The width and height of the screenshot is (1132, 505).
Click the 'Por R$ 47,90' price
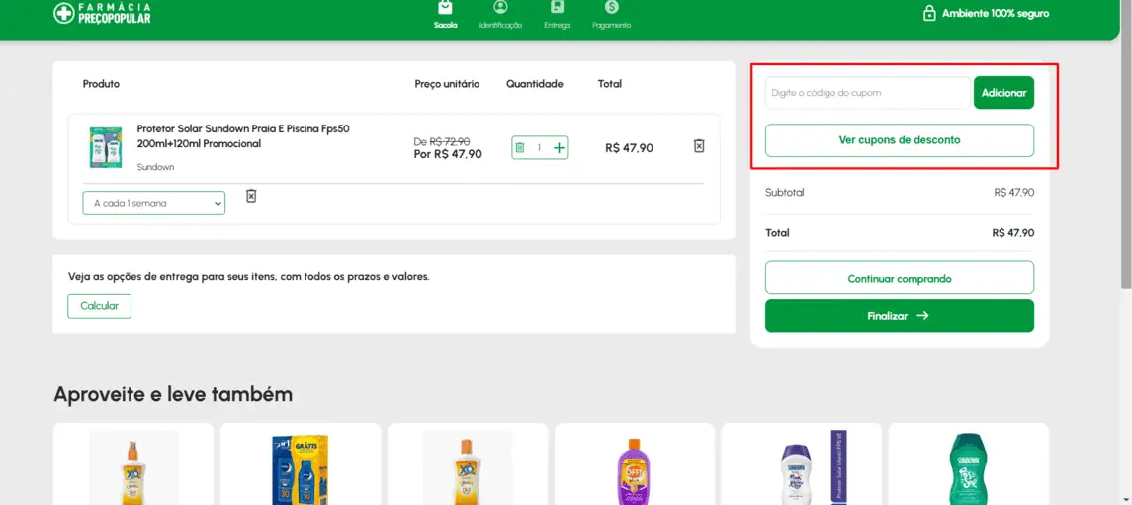(448, 153)
